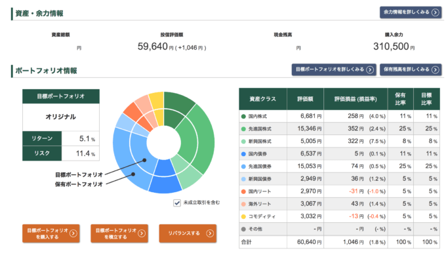Click 合計 total row label

point(247,242)
